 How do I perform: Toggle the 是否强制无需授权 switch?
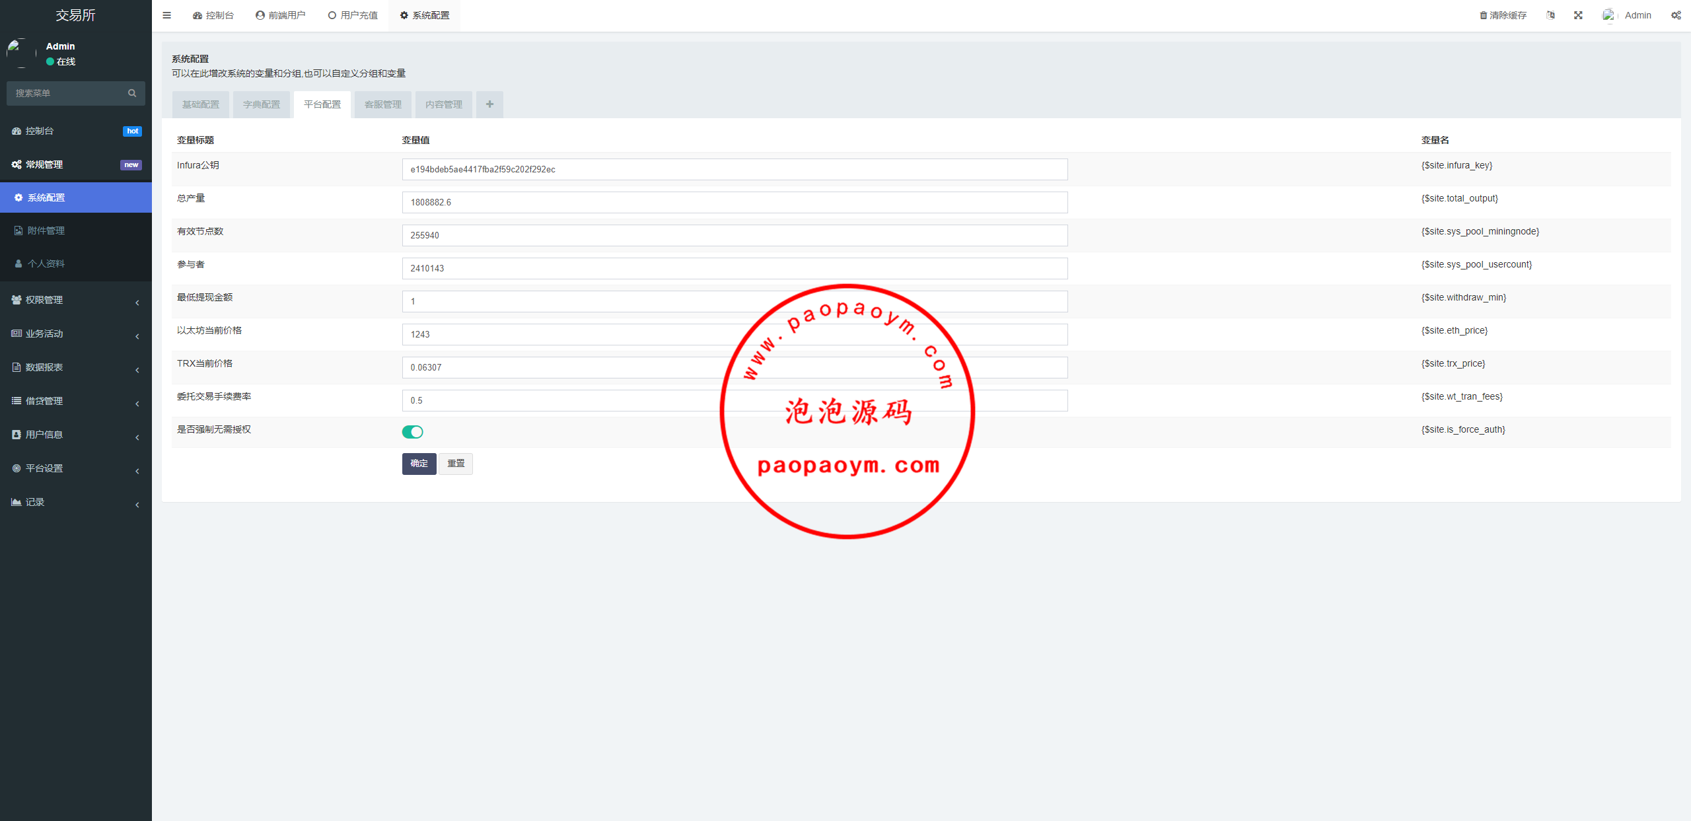click(413, 432)
